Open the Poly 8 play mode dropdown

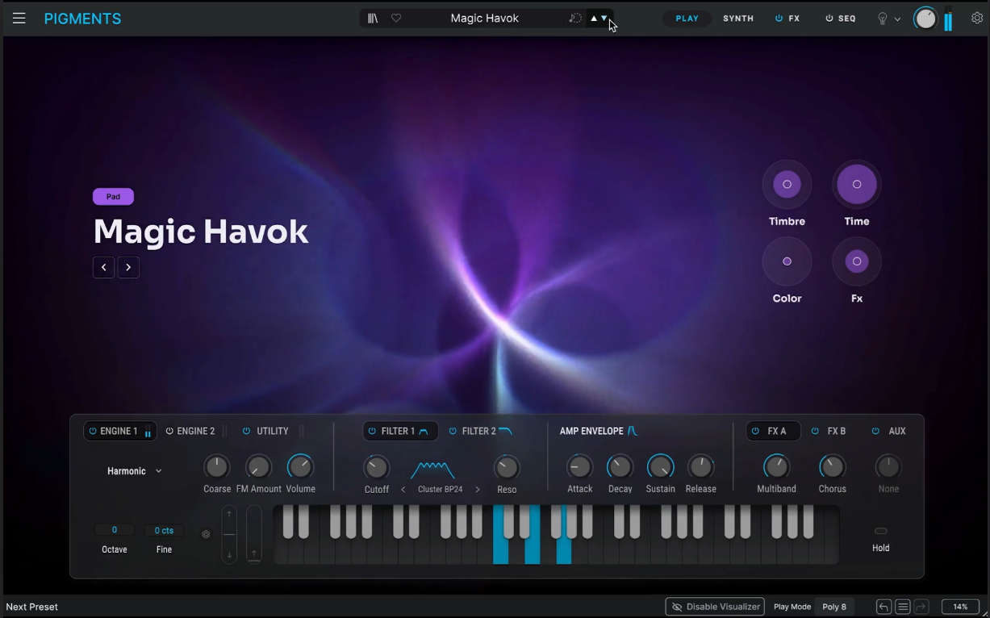pyautogui.click(x=834, y=607)
